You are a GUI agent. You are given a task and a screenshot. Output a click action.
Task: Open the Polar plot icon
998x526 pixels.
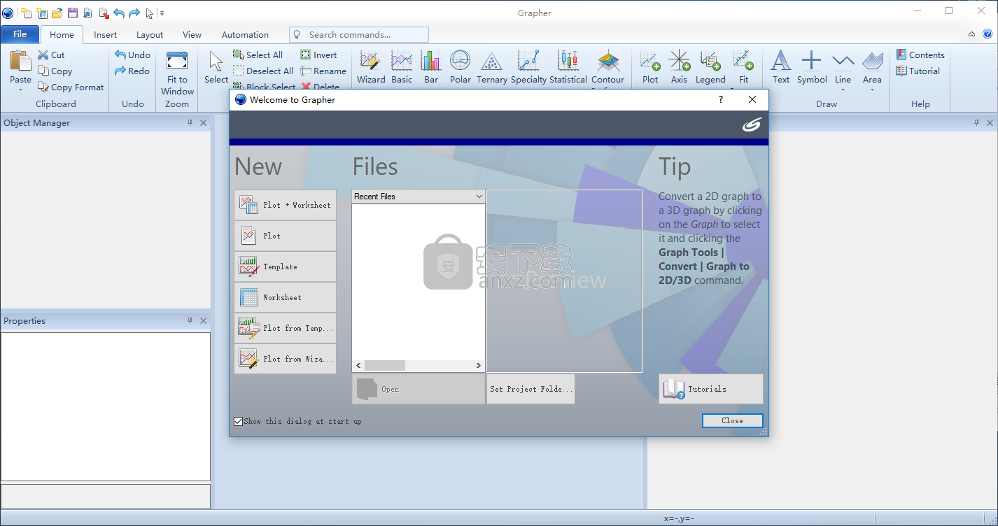(460, 61)
